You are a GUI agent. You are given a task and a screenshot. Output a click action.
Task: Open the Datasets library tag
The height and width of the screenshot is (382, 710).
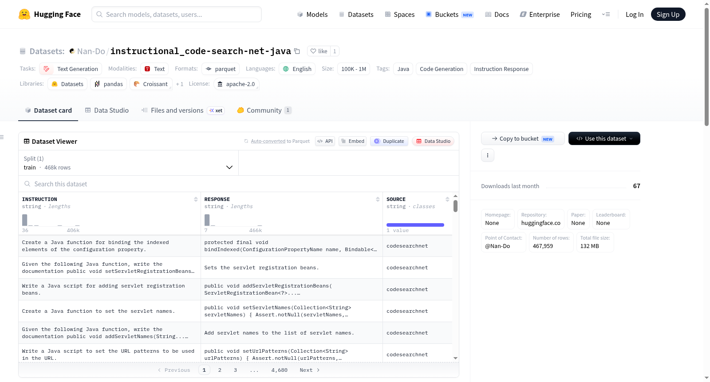tap(67, 84)
